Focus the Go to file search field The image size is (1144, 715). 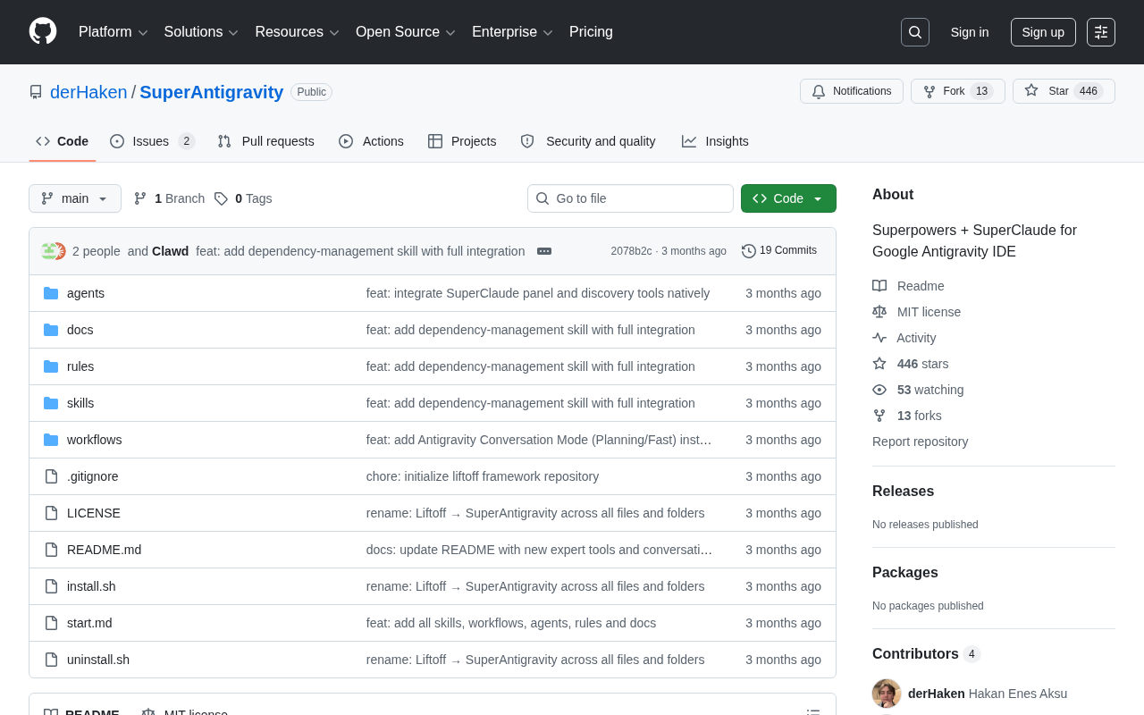pos(630,198)
